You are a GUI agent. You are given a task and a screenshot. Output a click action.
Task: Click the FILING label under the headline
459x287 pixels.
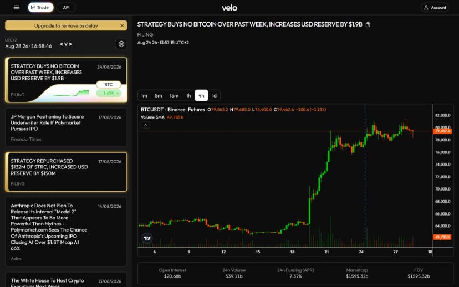[x=145, y=34]
